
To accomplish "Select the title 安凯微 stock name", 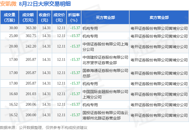I will point(8,4).
